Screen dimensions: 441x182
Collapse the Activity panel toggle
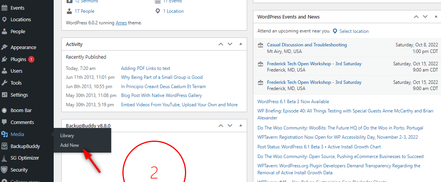click(x=241, y=44)
